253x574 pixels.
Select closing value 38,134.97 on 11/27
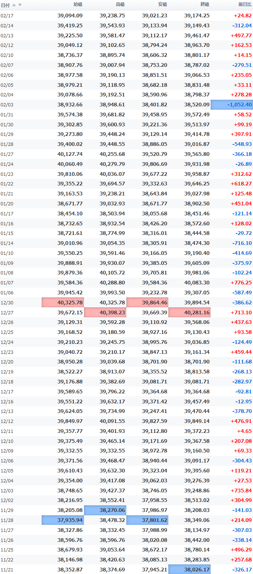[197, 530]
